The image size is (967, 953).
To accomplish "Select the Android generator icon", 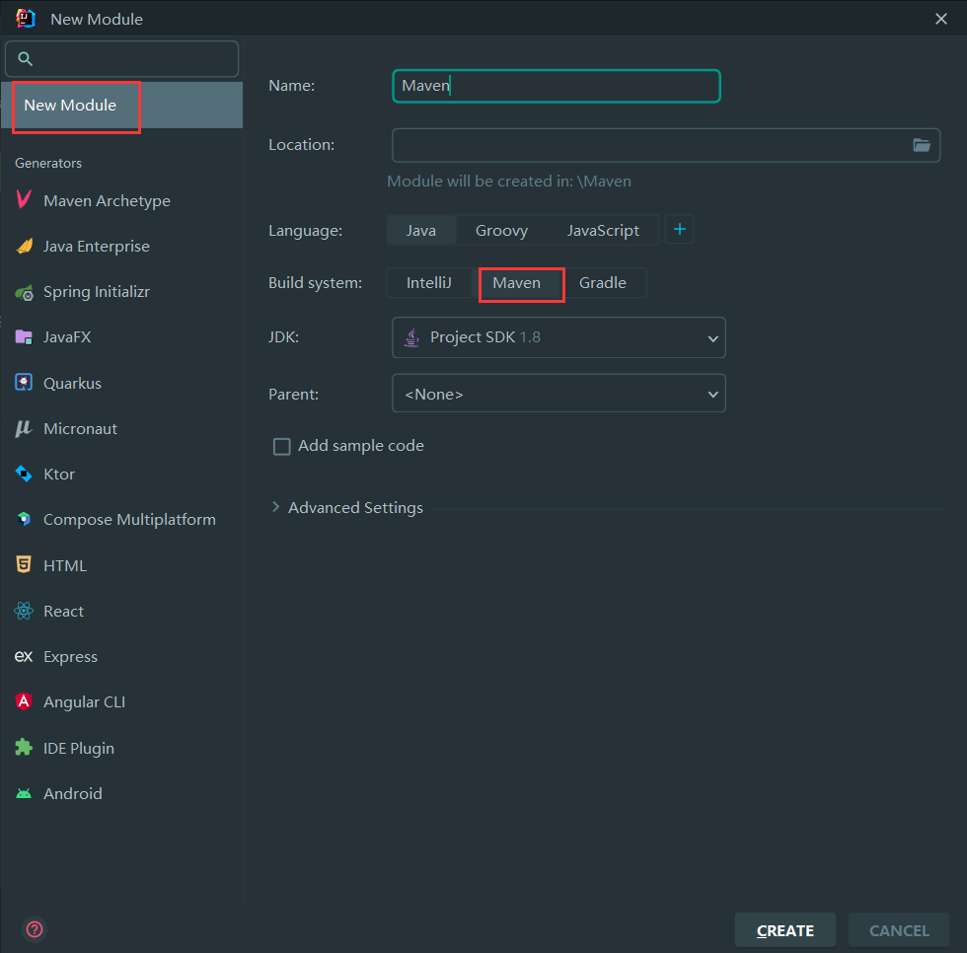I will pos(24,794).
